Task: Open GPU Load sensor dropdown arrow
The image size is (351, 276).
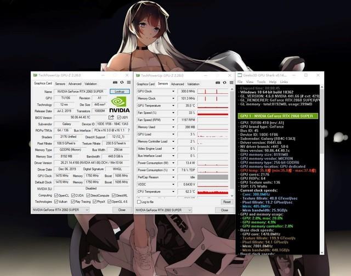Action: click(x=173, y=134)
